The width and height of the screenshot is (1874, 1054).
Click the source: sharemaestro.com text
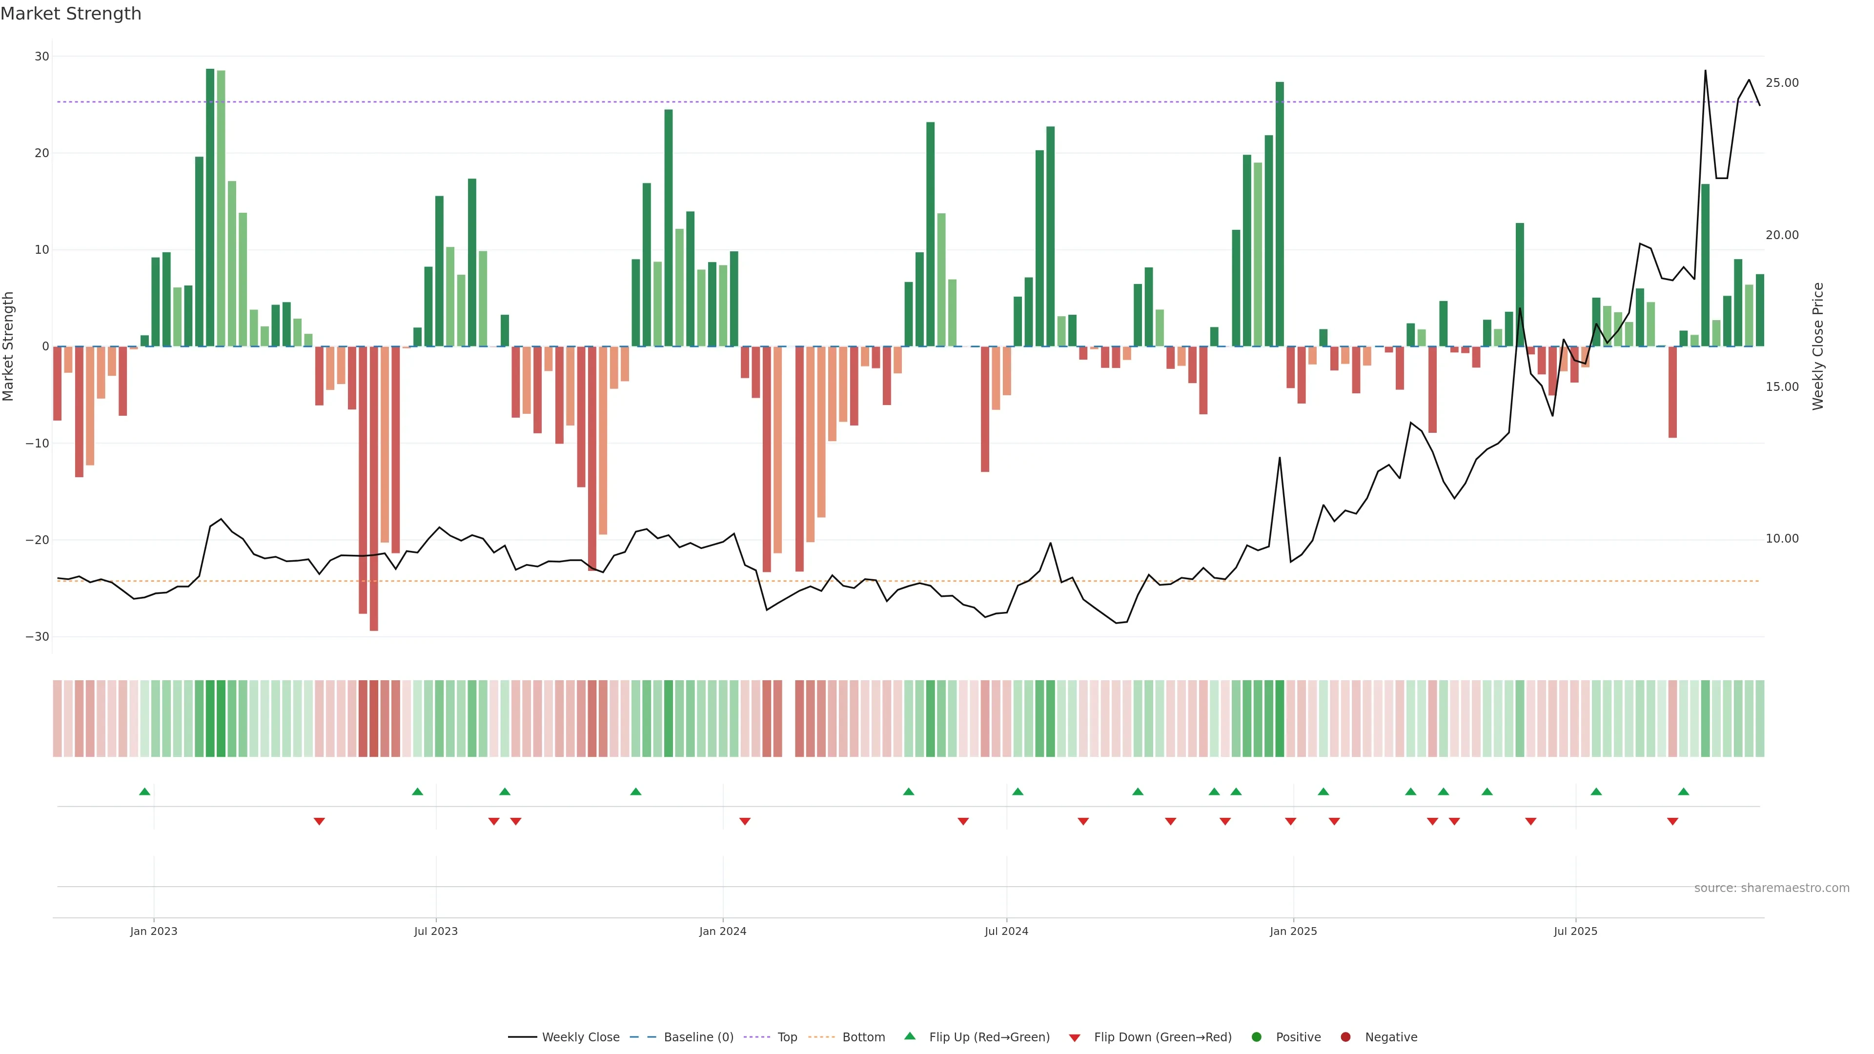point(1772,888)
